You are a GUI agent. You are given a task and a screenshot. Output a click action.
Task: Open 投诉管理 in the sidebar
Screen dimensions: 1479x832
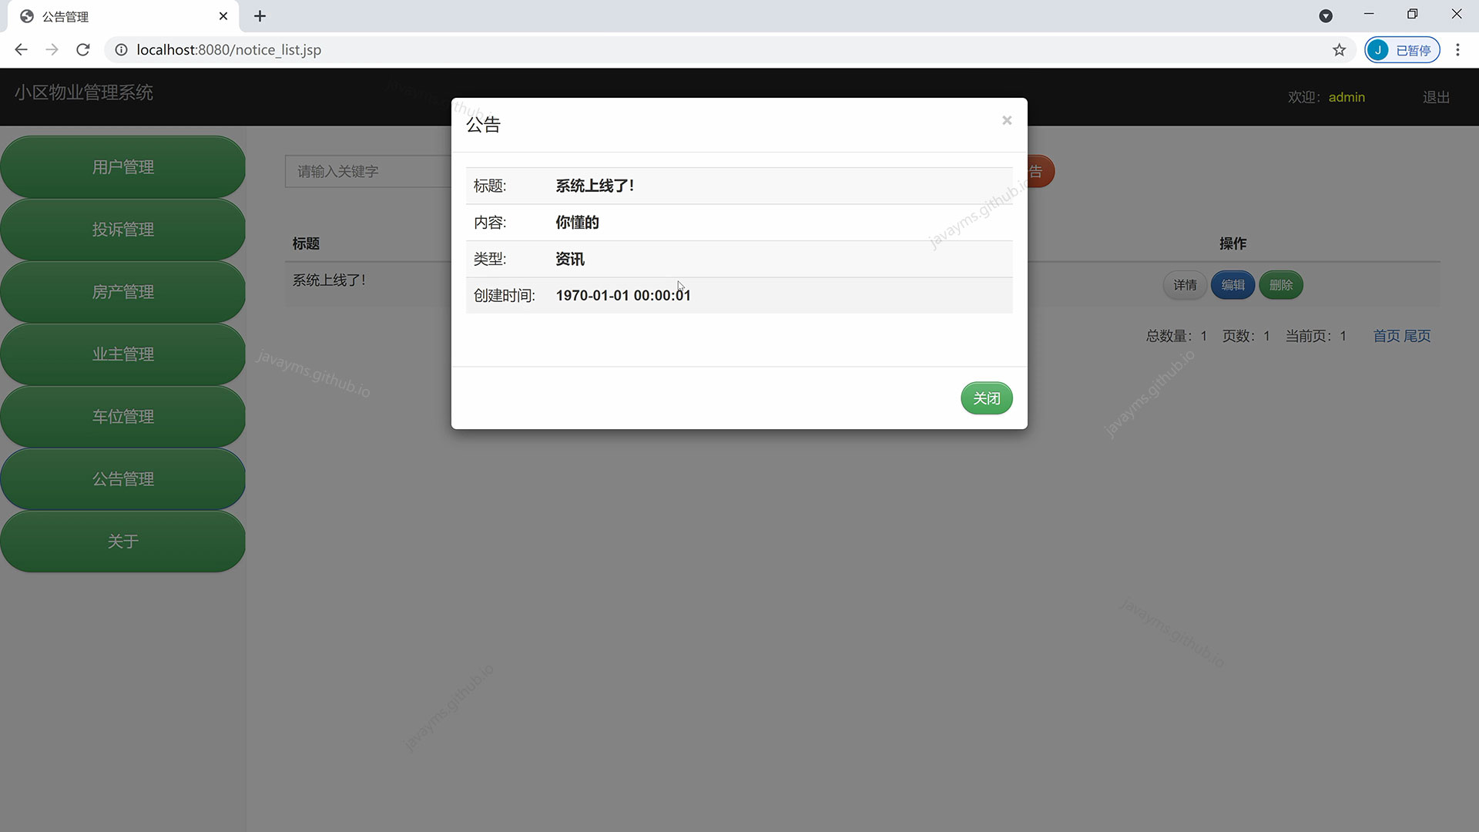coord(122,229)
